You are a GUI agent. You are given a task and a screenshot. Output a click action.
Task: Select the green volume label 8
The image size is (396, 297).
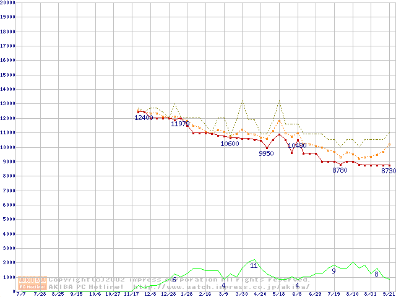376,274
